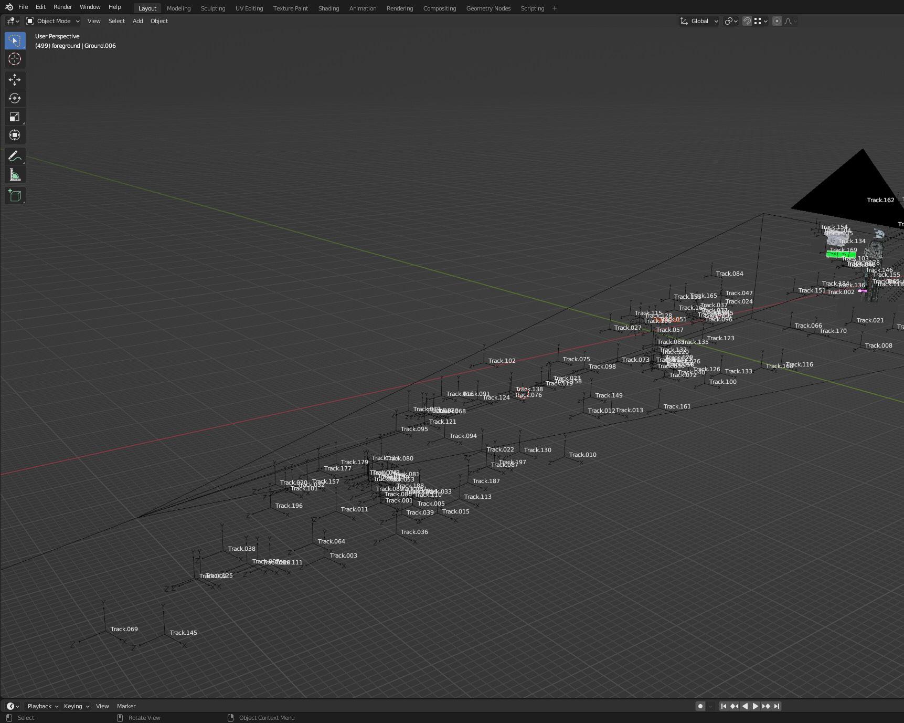
Task: Select the Select Box tool
Action: (x=15, y=40)
